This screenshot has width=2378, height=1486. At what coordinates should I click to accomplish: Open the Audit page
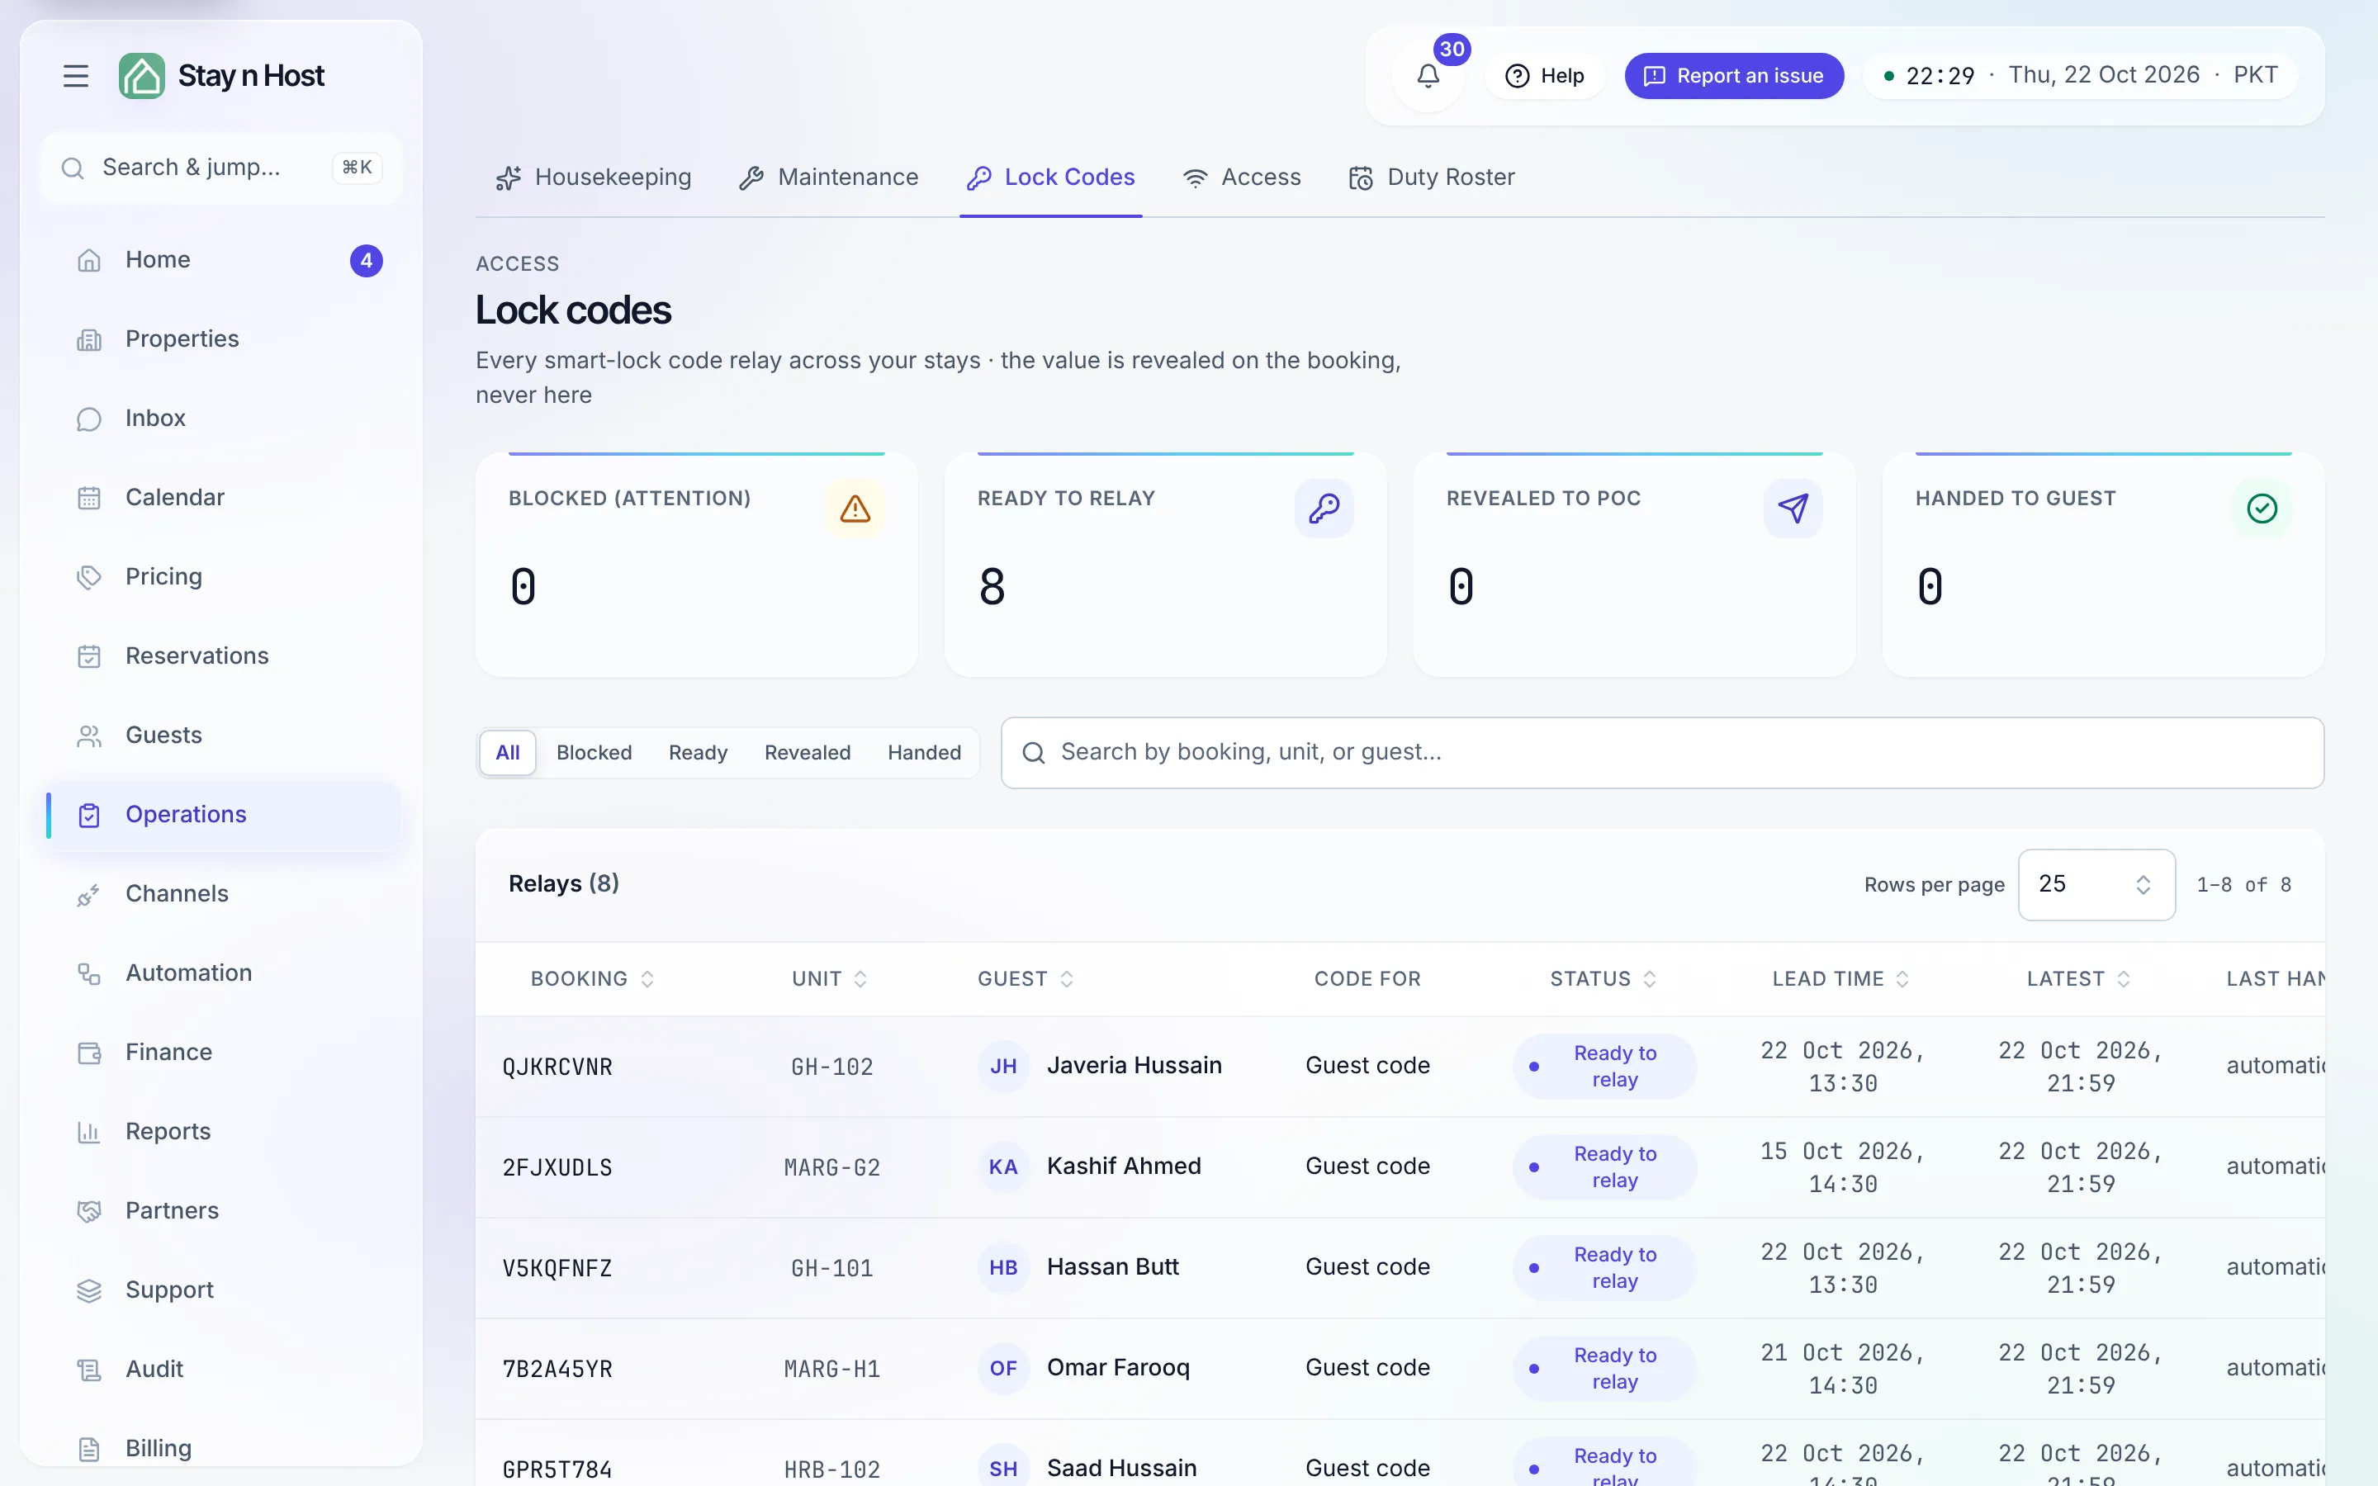224,1370
